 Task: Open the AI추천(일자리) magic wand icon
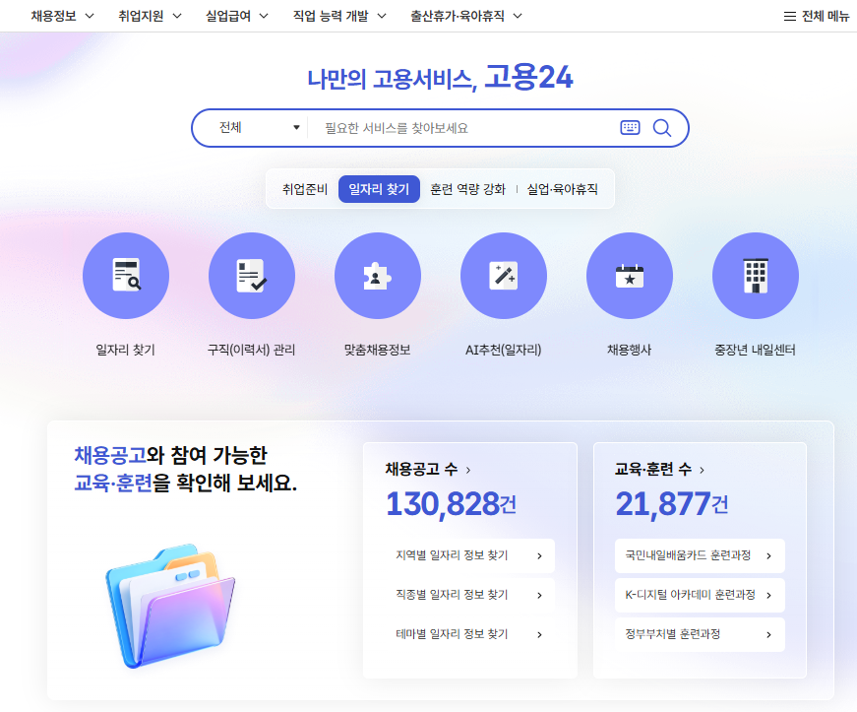[x=504, y=276]
